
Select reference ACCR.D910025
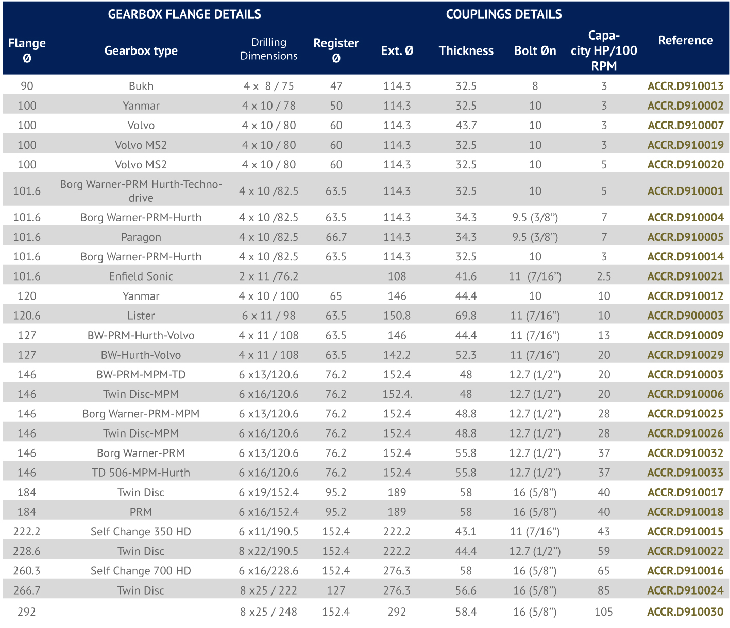click(686, 413)
